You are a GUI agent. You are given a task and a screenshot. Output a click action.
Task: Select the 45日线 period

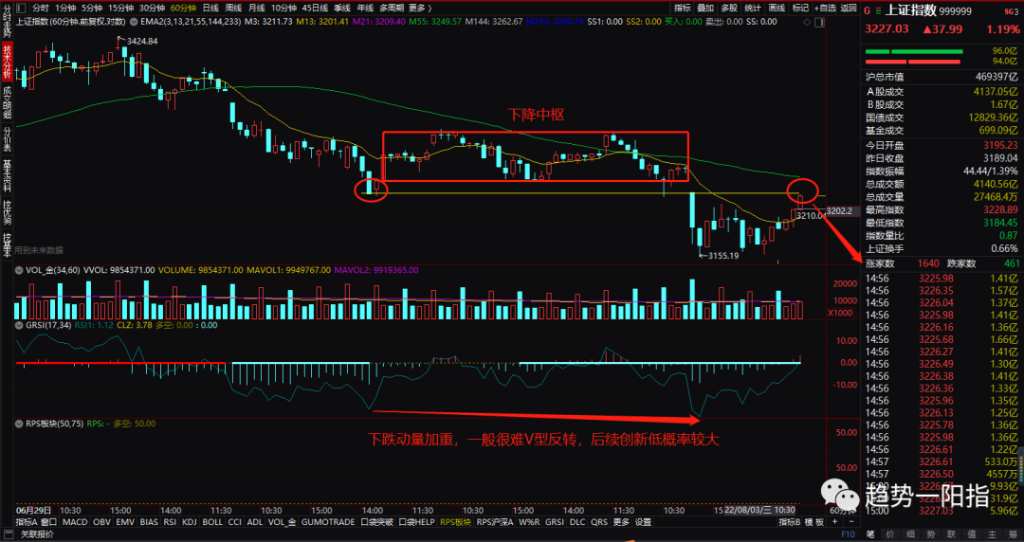315,8
